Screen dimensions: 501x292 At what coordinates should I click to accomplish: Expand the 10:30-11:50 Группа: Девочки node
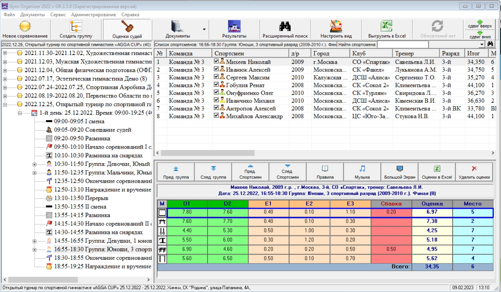[x=34, y=164]
